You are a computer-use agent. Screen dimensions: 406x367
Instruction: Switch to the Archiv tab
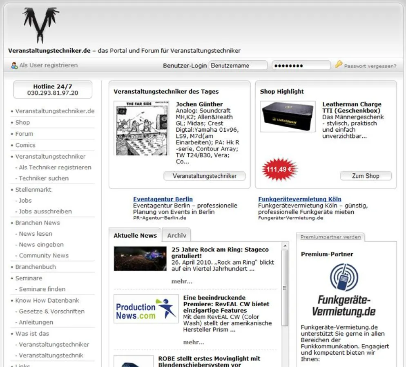pos(177,235)
